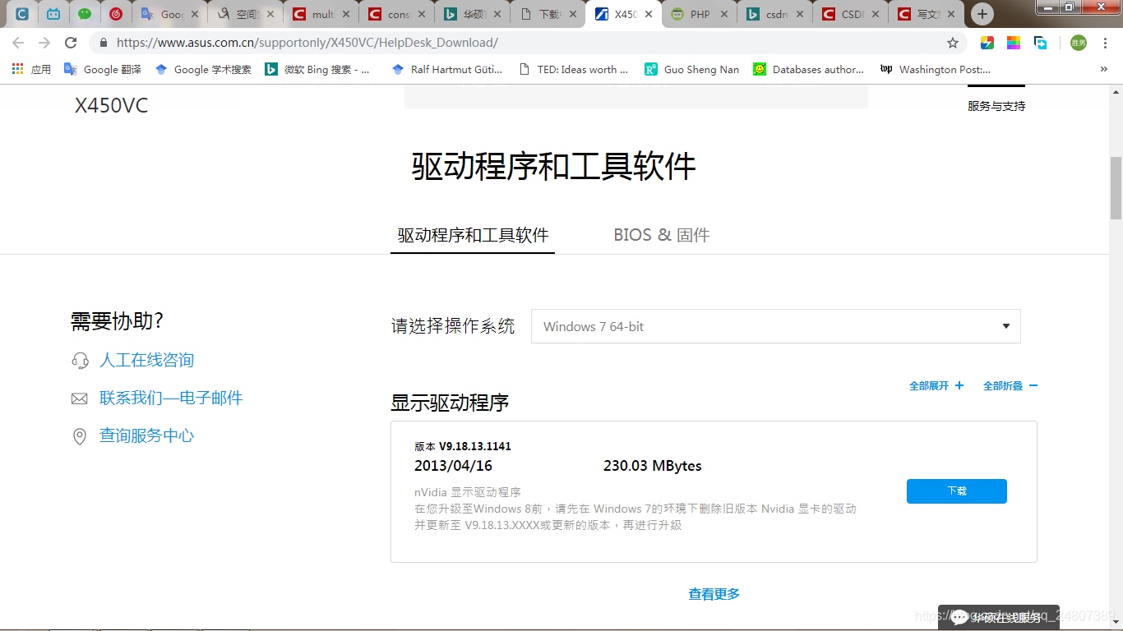Open 微软 Bing 搜索 bookmark
Image resolution: width=1123 pixels, height=631 pixels.
coord(317,70)
